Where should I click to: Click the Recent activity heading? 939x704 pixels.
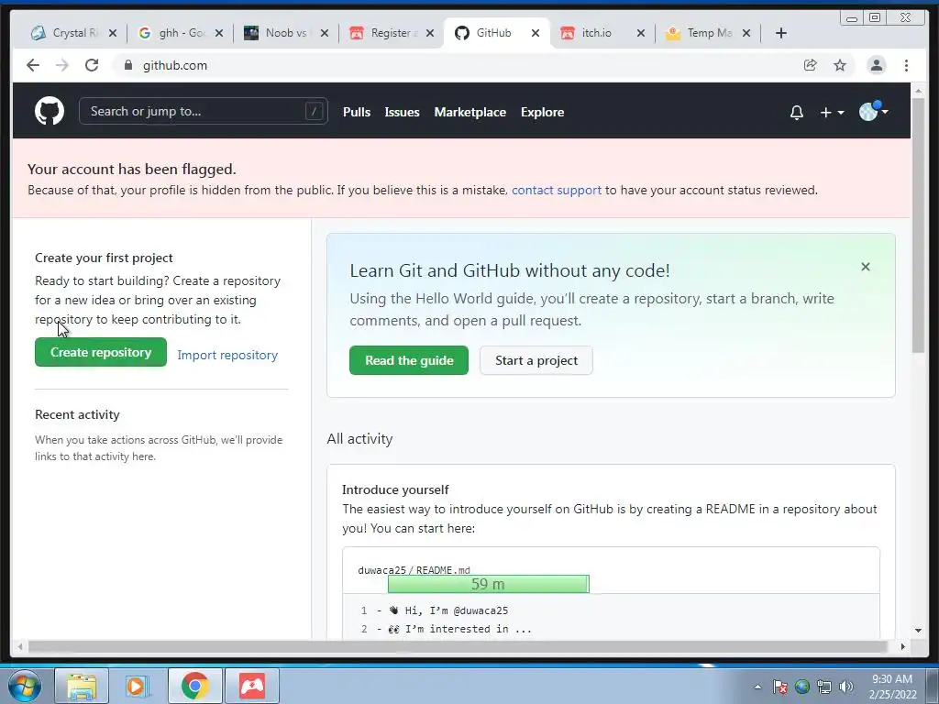(x=77, y=414)
